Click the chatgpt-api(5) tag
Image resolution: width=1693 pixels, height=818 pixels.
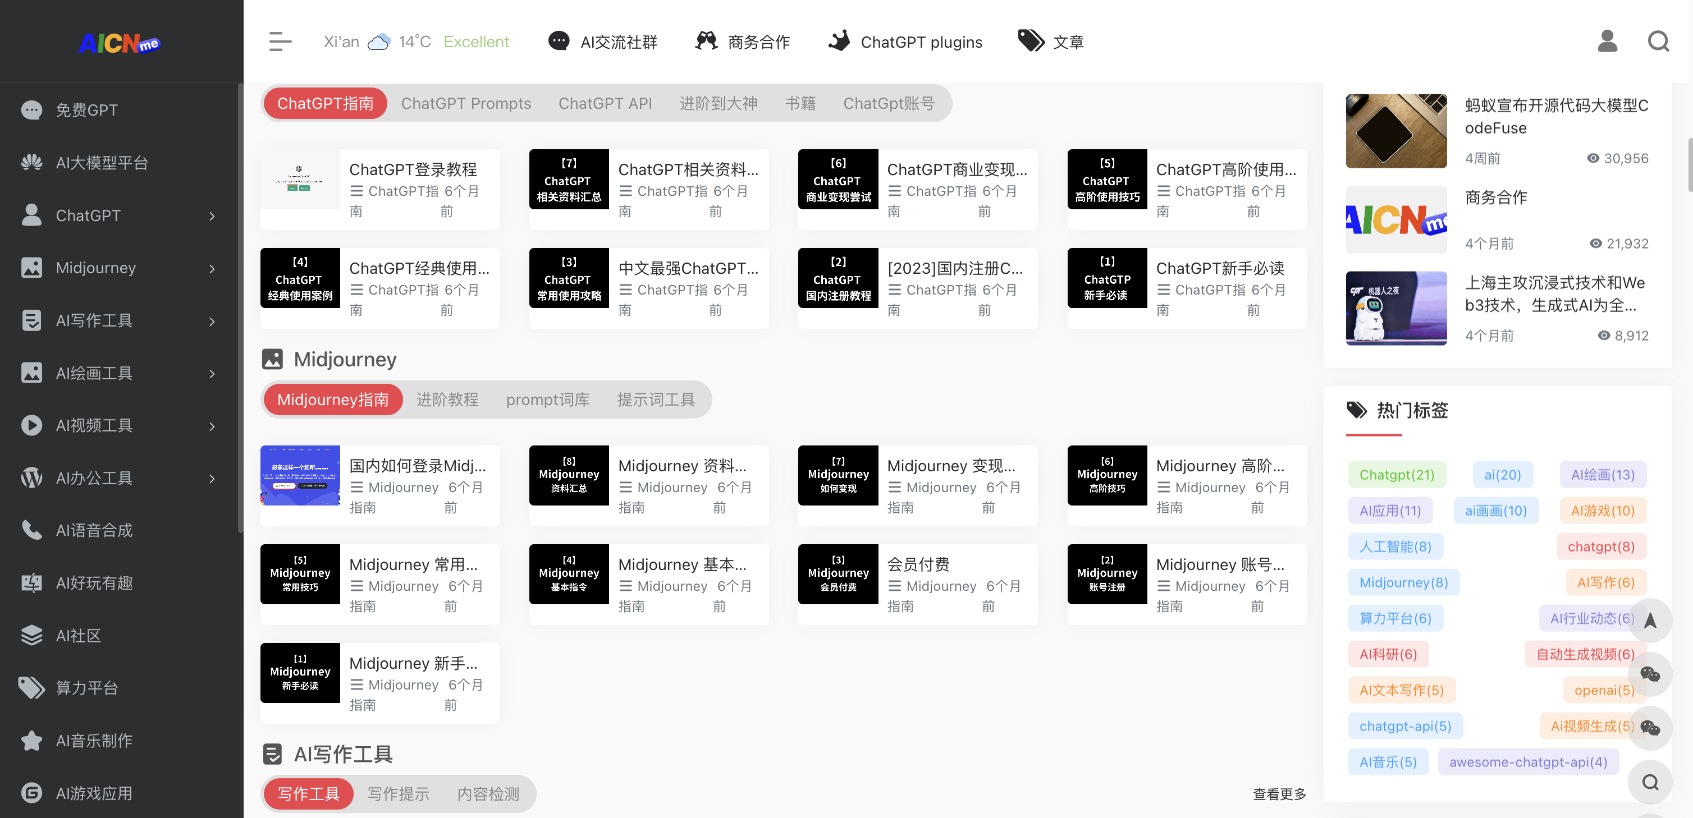click(1405, 726)
